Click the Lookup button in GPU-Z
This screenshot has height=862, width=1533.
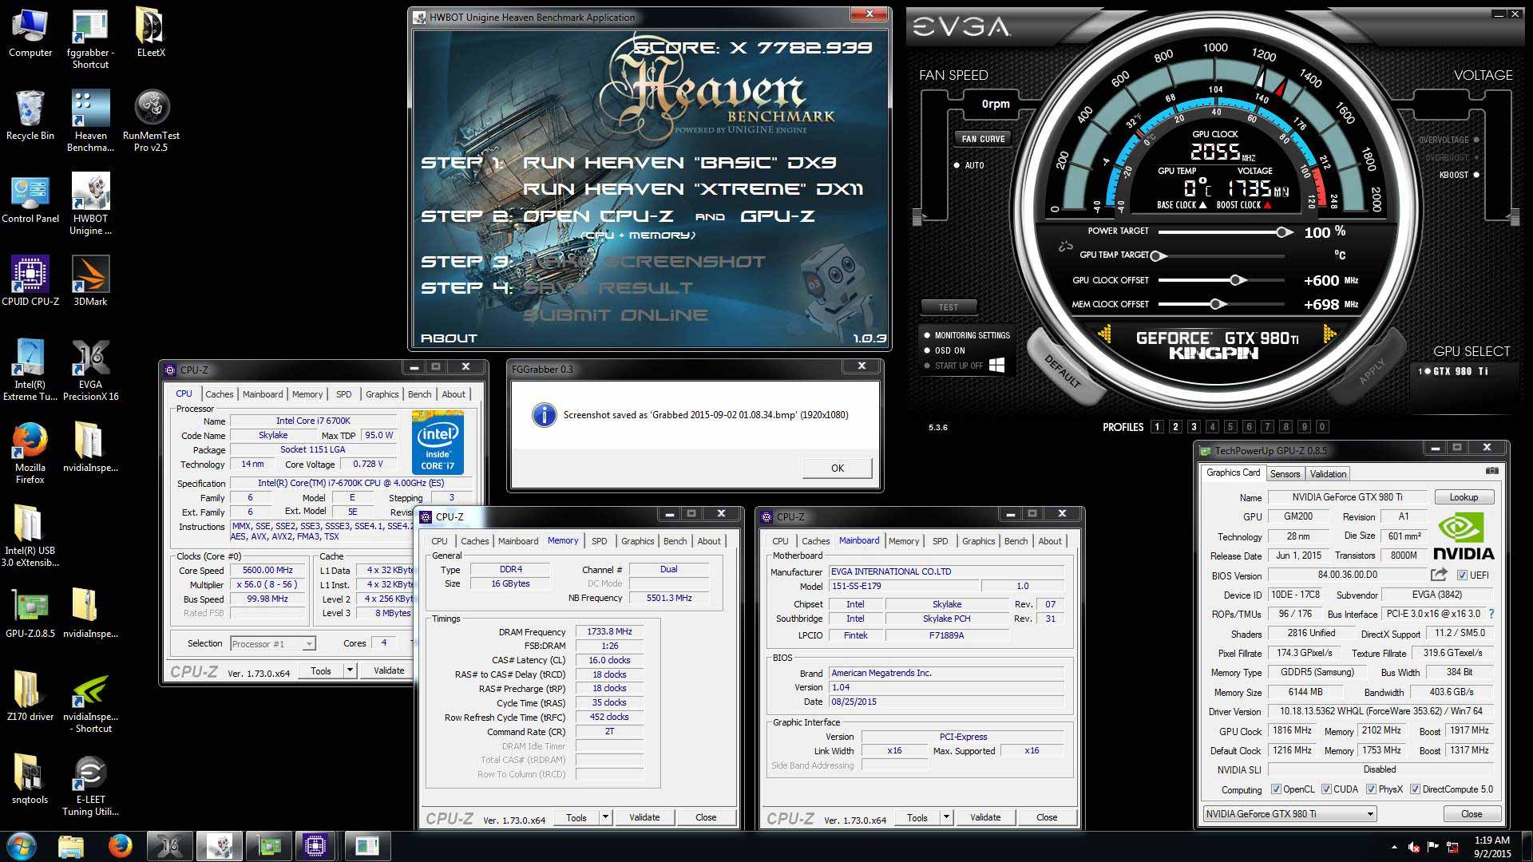(1463, 497)
